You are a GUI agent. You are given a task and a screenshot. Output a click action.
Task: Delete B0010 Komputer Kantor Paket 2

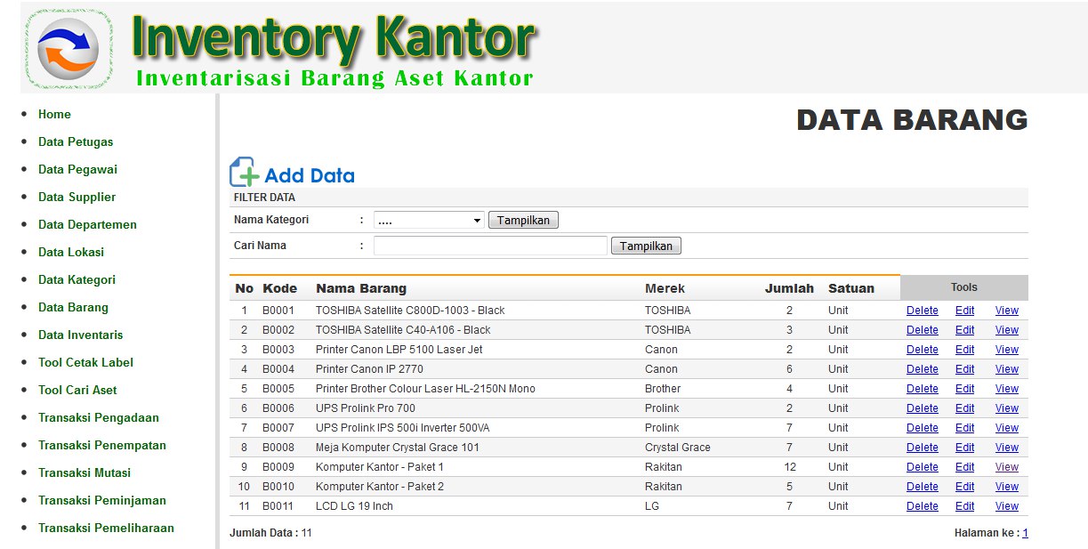point(923,487)
